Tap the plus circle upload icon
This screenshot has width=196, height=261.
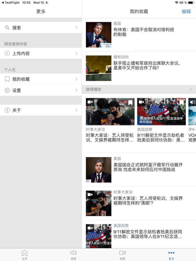[x=7, y=53]
